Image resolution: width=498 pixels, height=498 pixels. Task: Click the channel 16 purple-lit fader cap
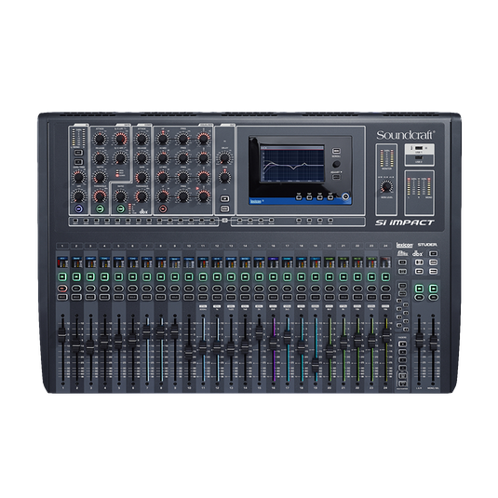click(x=273, y=342)
